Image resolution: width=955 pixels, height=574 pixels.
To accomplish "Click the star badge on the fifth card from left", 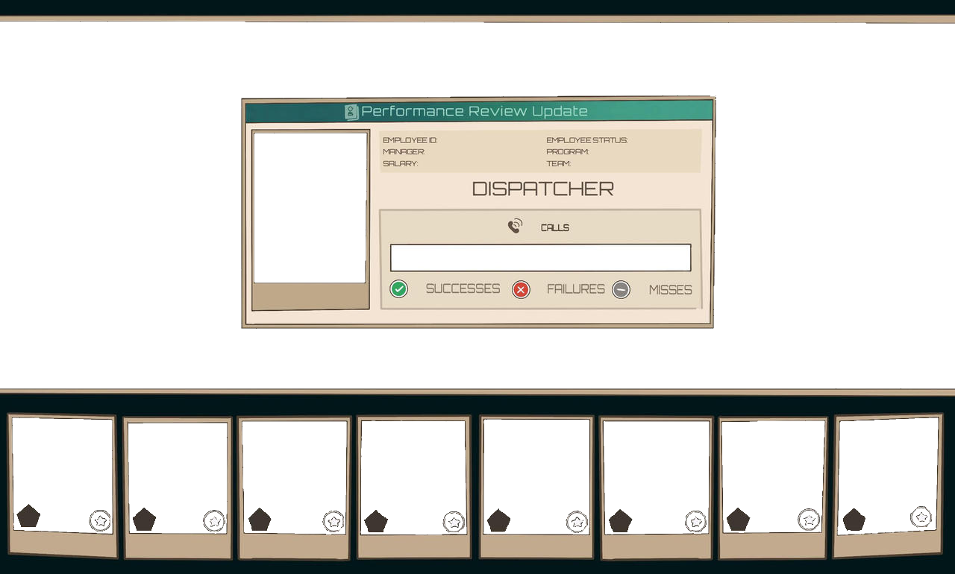I will coord(577,522).
